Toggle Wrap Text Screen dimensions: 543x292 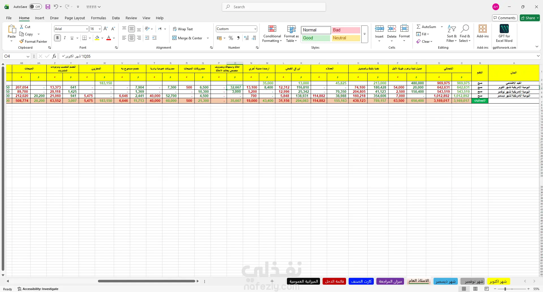tap(183, 29)
